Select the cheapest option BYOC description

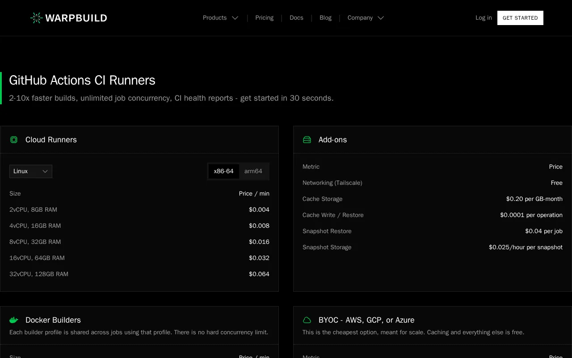coord(413,332)
